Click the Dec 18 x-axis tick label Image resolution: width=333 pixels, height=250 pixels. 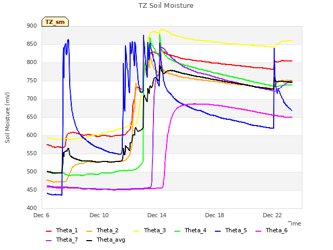pos(214,215)
